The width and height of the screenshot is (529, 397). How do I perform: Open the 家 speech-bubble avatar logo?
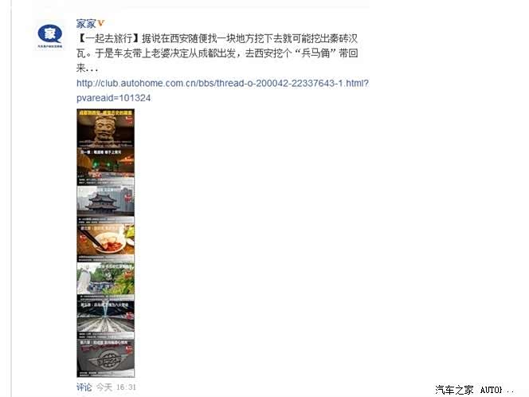click(x=49, y=33)
